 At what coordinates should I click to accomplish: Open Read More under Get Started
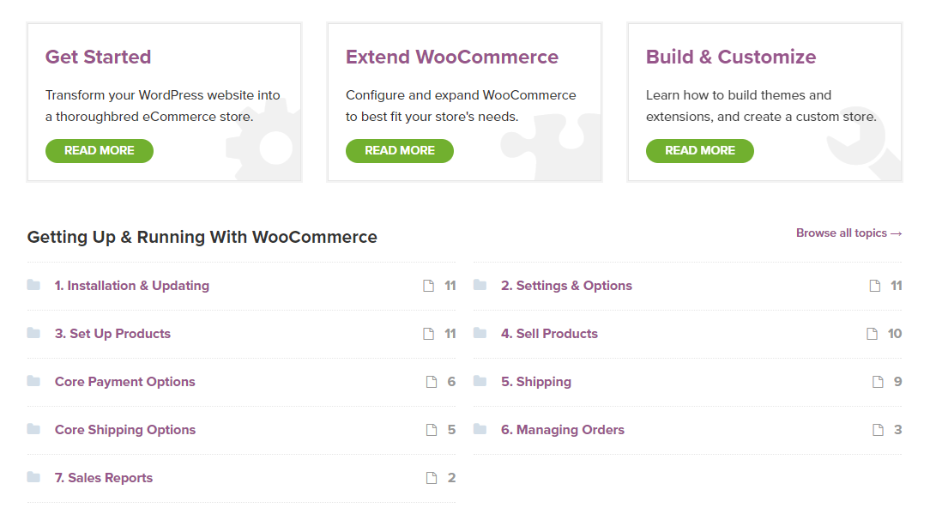click(x=100, y=150)
